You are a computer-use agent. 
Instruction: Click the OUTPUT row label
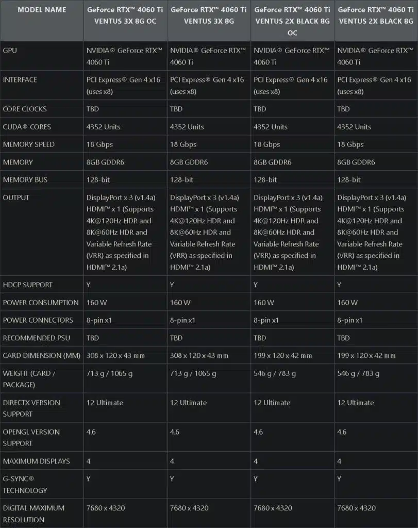16,197
